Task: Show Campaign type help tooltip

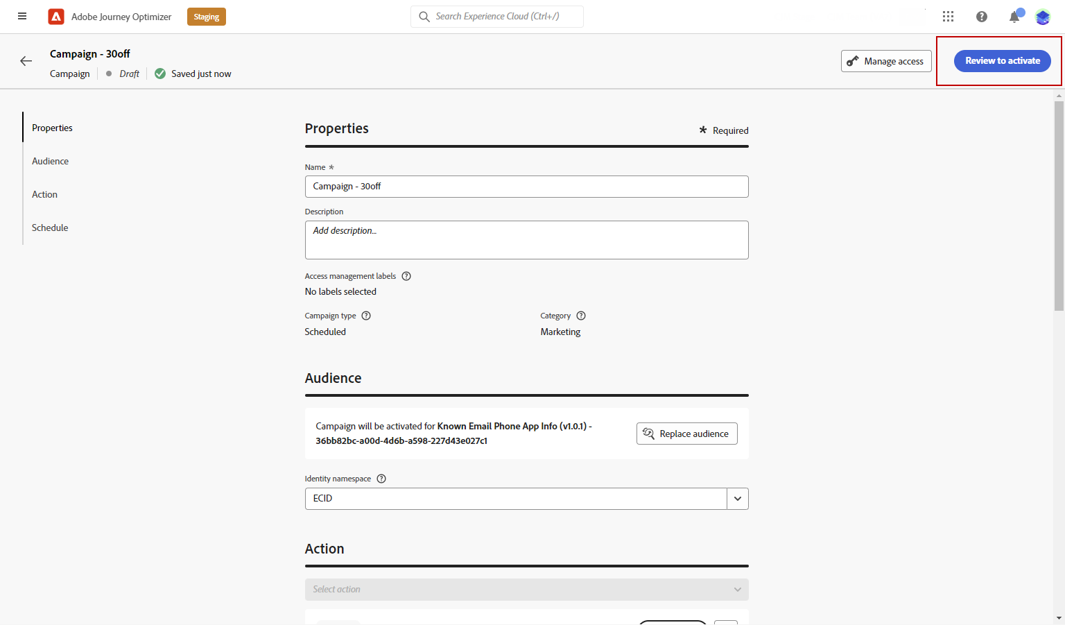Action: 366,316
